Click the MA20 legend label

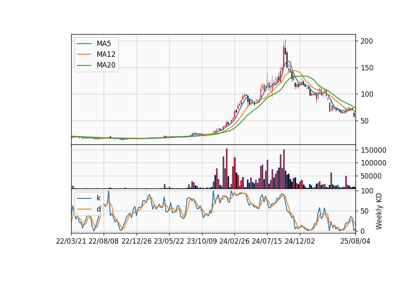click(x=106, y=65)
